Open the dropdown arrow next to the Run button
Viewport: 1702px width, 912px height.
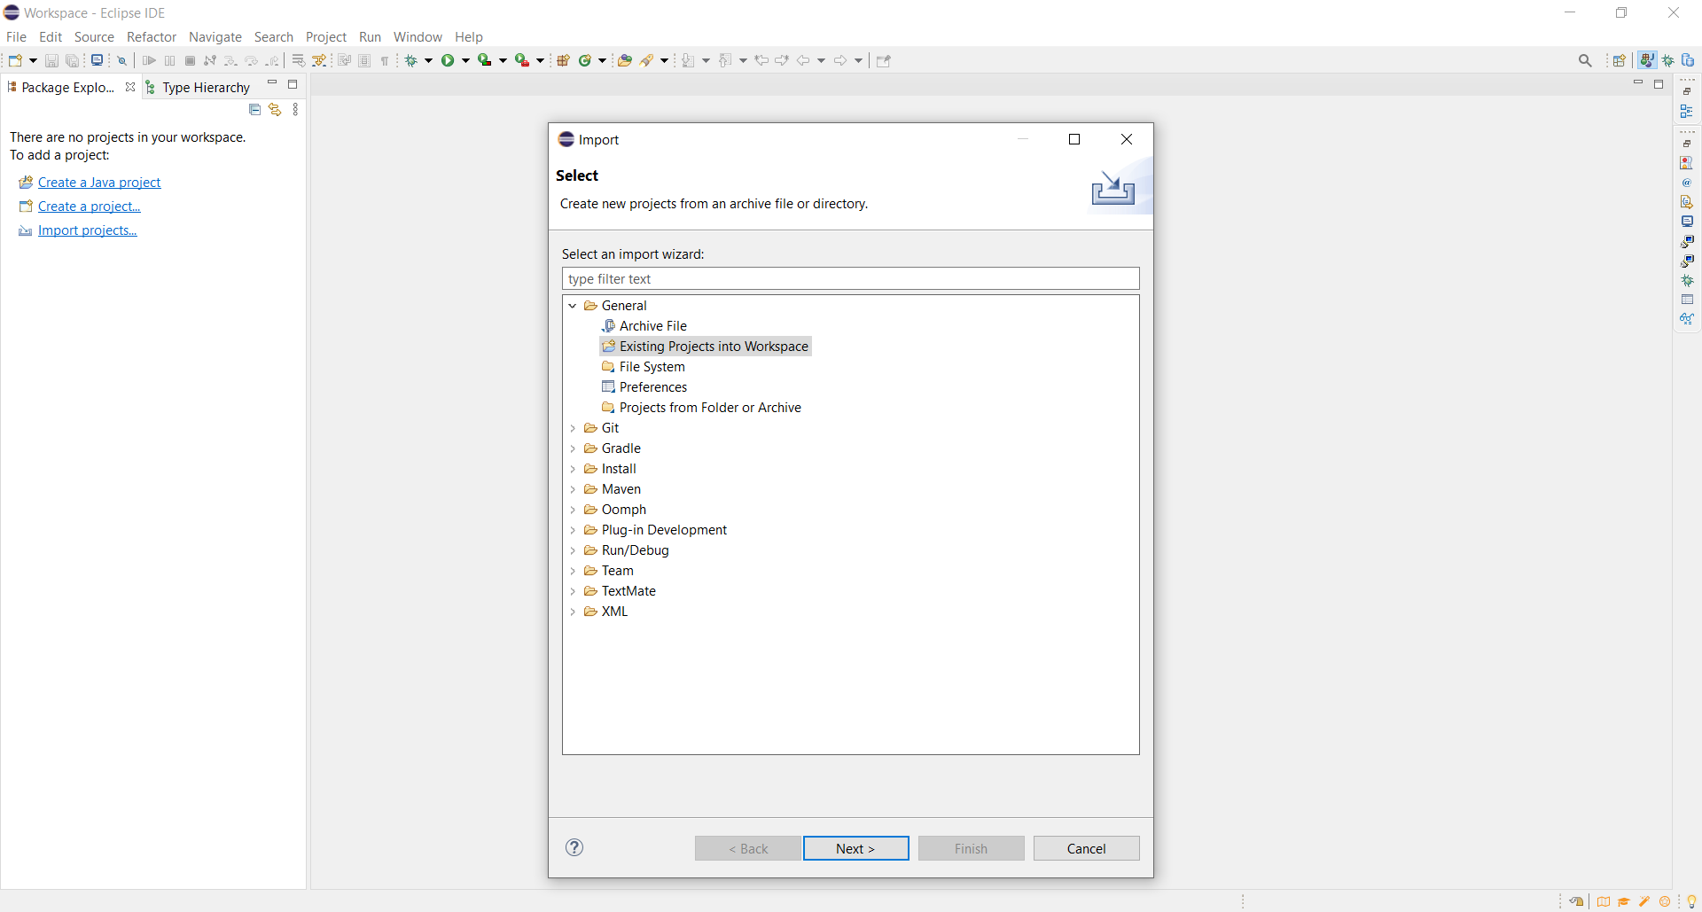click(x=465, y=60)
